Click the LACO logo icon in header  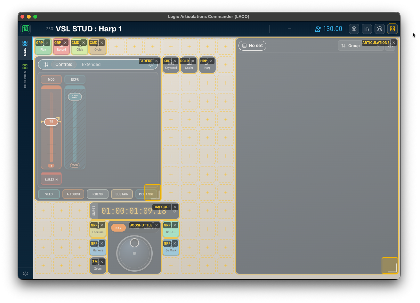click(26, 29)
